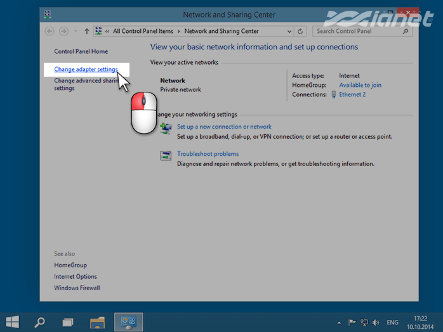Show hidden system tray icons
Screen dimensions: 443x332
pyautogui.click(x=339, y=322)
